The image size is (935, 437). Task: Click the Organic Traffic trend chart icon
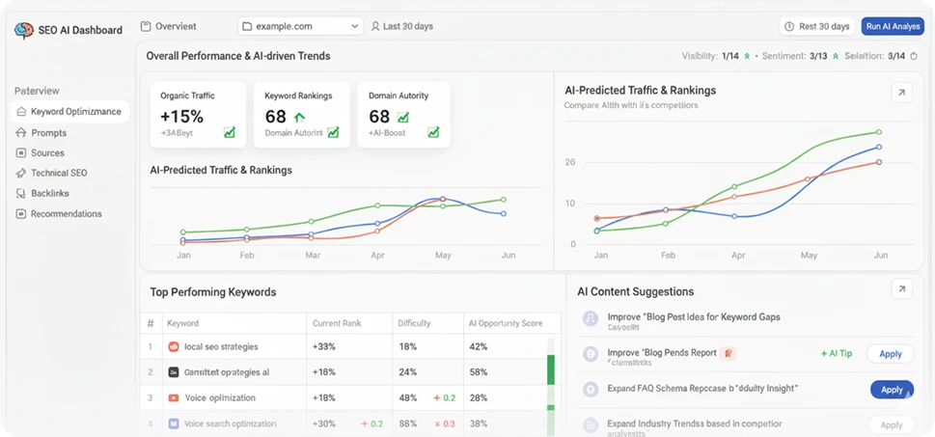click(230, 133)
